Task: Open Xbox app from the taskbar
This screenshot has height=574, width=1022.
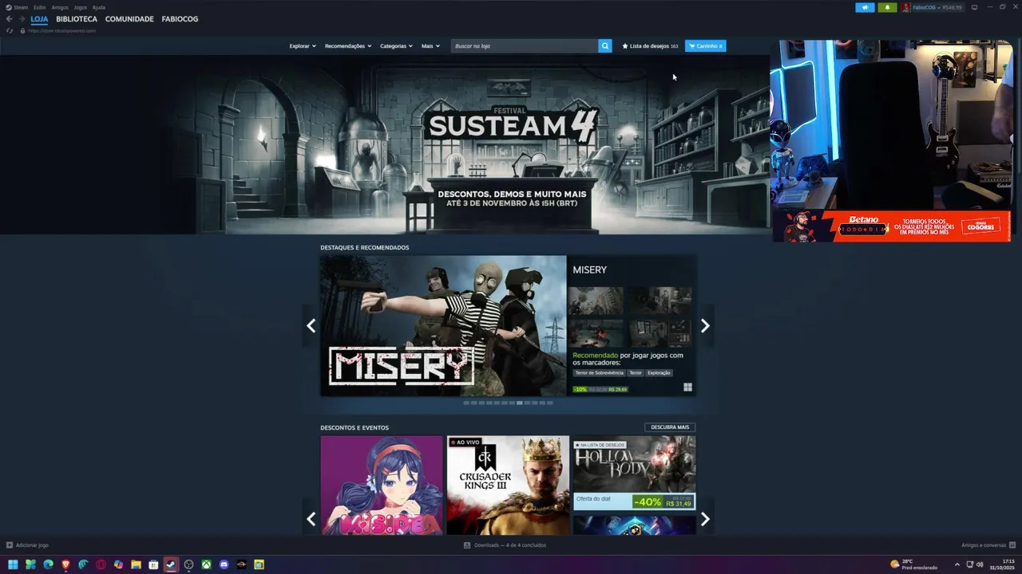Action: [x=206, y=564]
